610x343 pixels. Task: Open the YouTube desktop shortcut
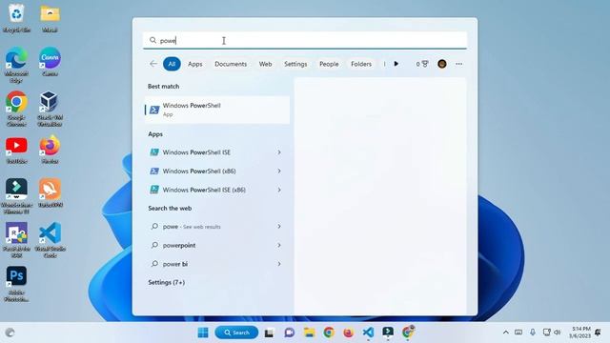pyautogui.click(x=16, y=151)
